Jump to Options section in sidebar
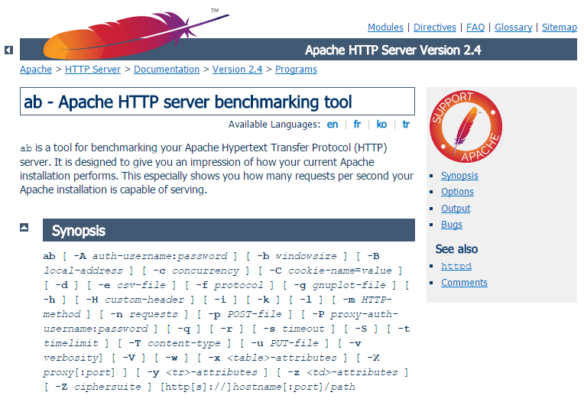This screenshot has width=584, height=402. (x=457, y=192)
